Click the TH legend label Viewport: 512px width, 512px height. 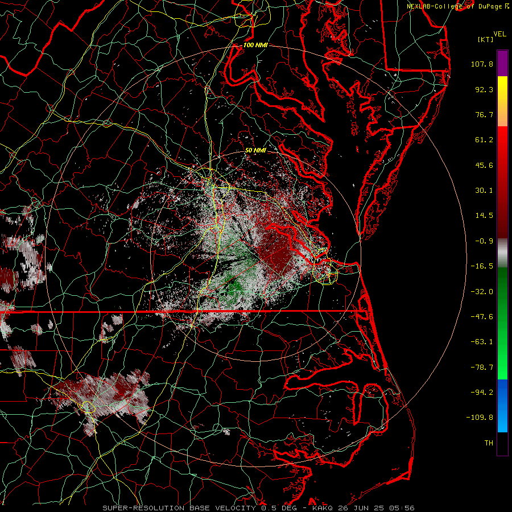489,443
